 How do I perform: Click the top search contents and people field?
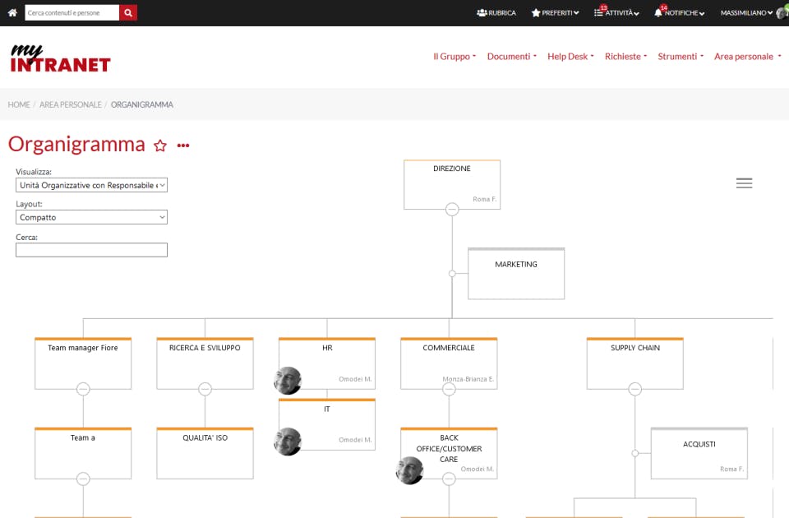pyautogui.click(x=72, y=12)
